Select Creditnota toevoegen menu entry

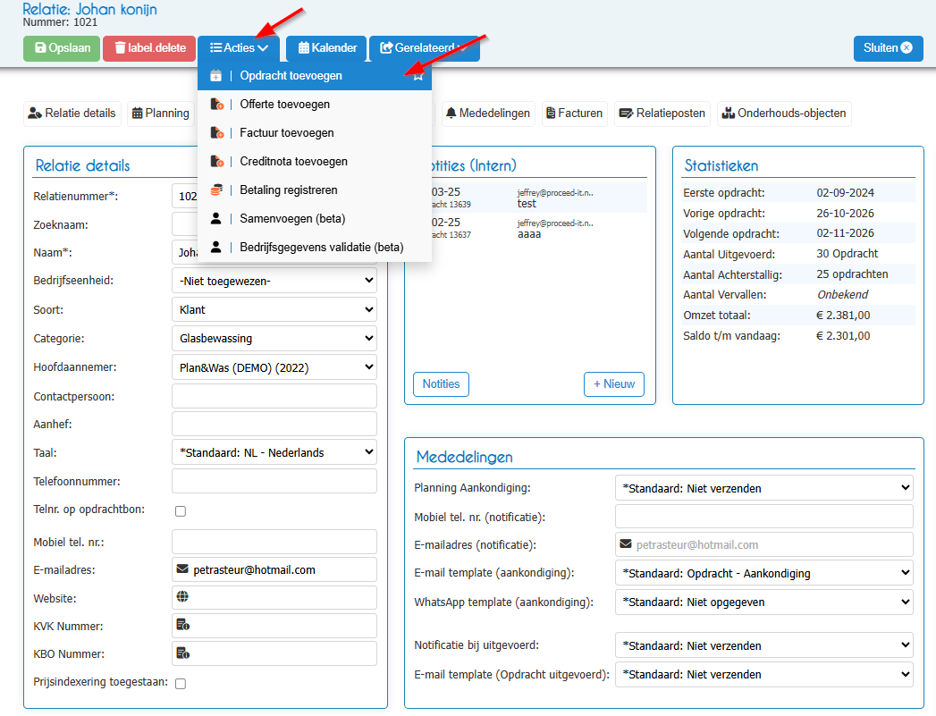point(315,162)
